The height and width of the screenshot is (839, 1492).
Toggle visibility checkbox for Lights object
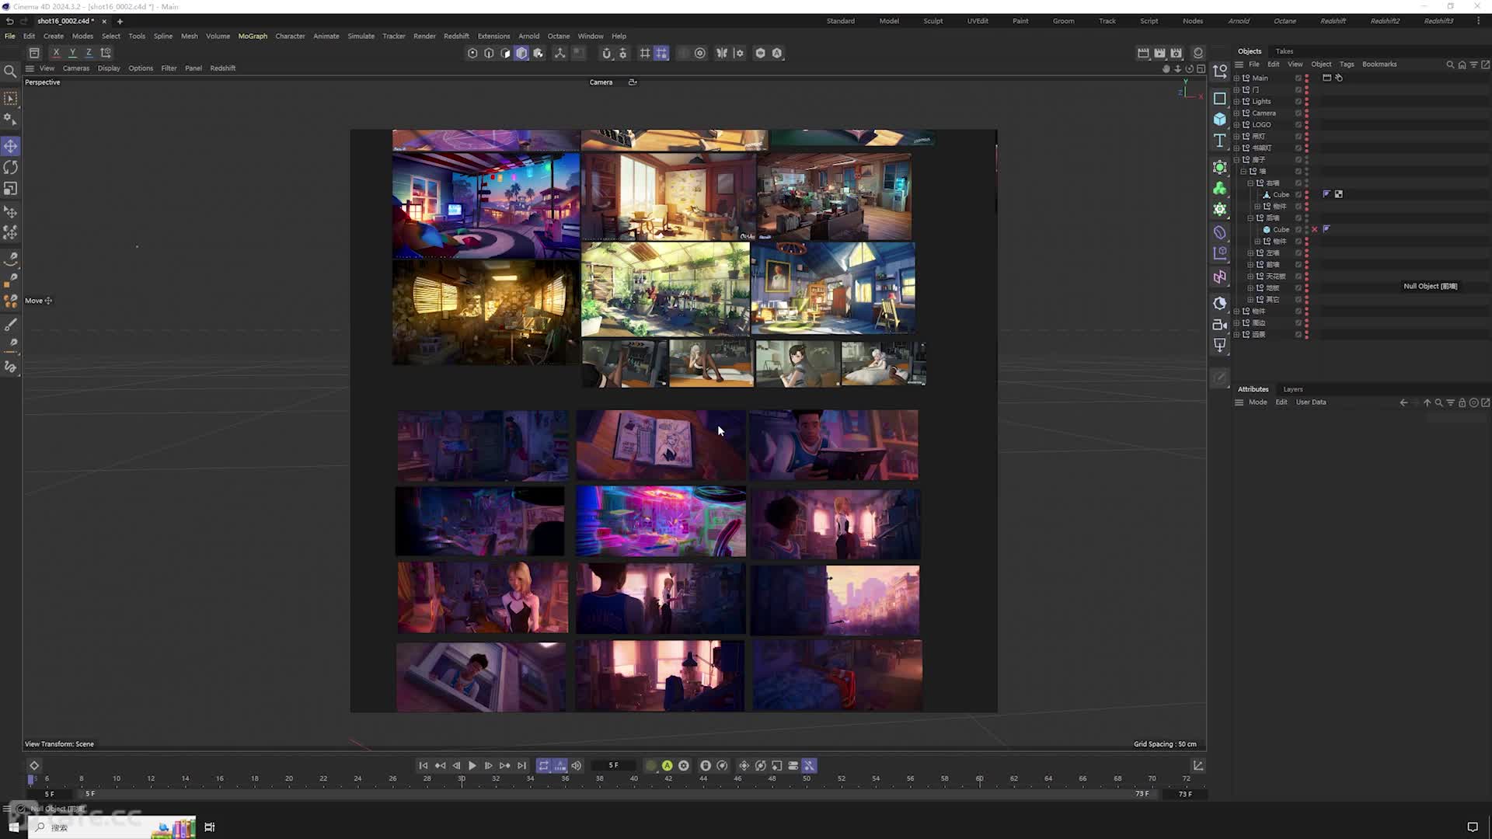[x=1298, y=101]
